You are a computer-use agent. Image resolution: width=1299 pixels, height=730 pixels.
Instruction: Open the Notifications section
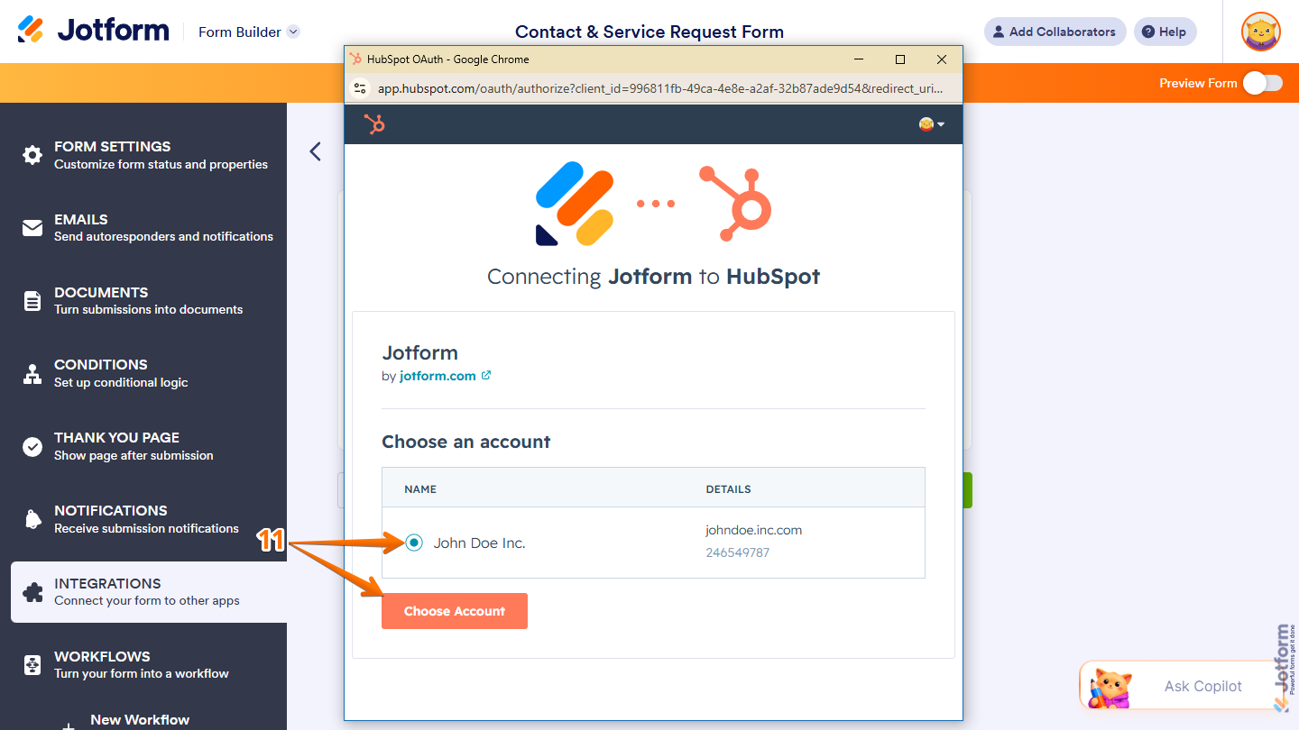click(x=143, y=519)
